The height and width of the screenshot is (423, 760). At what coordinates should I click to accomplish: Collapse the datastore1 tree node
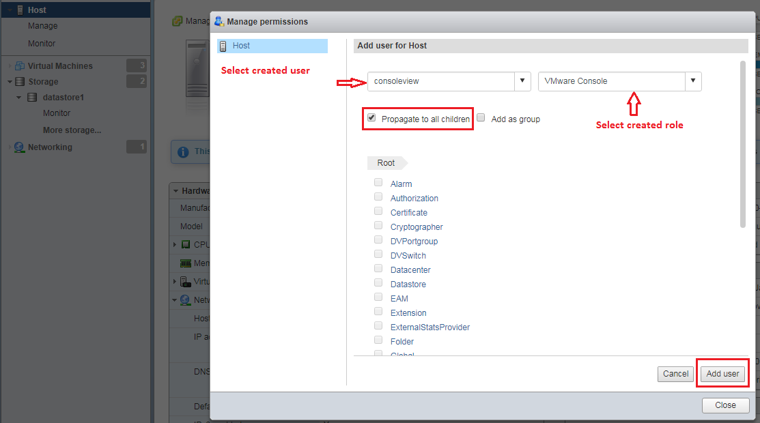[20, 98]
